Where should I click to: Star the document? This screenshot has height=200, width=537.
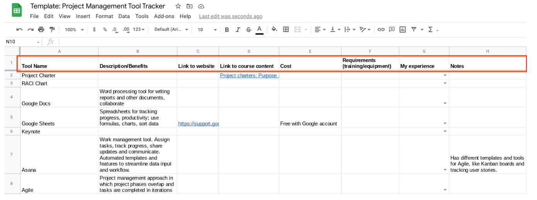point(178,6)
